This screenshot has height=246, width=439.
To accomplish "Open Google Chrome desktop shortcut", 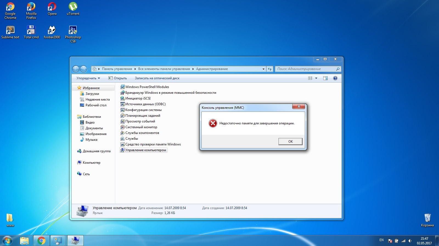I will (10, 11).
